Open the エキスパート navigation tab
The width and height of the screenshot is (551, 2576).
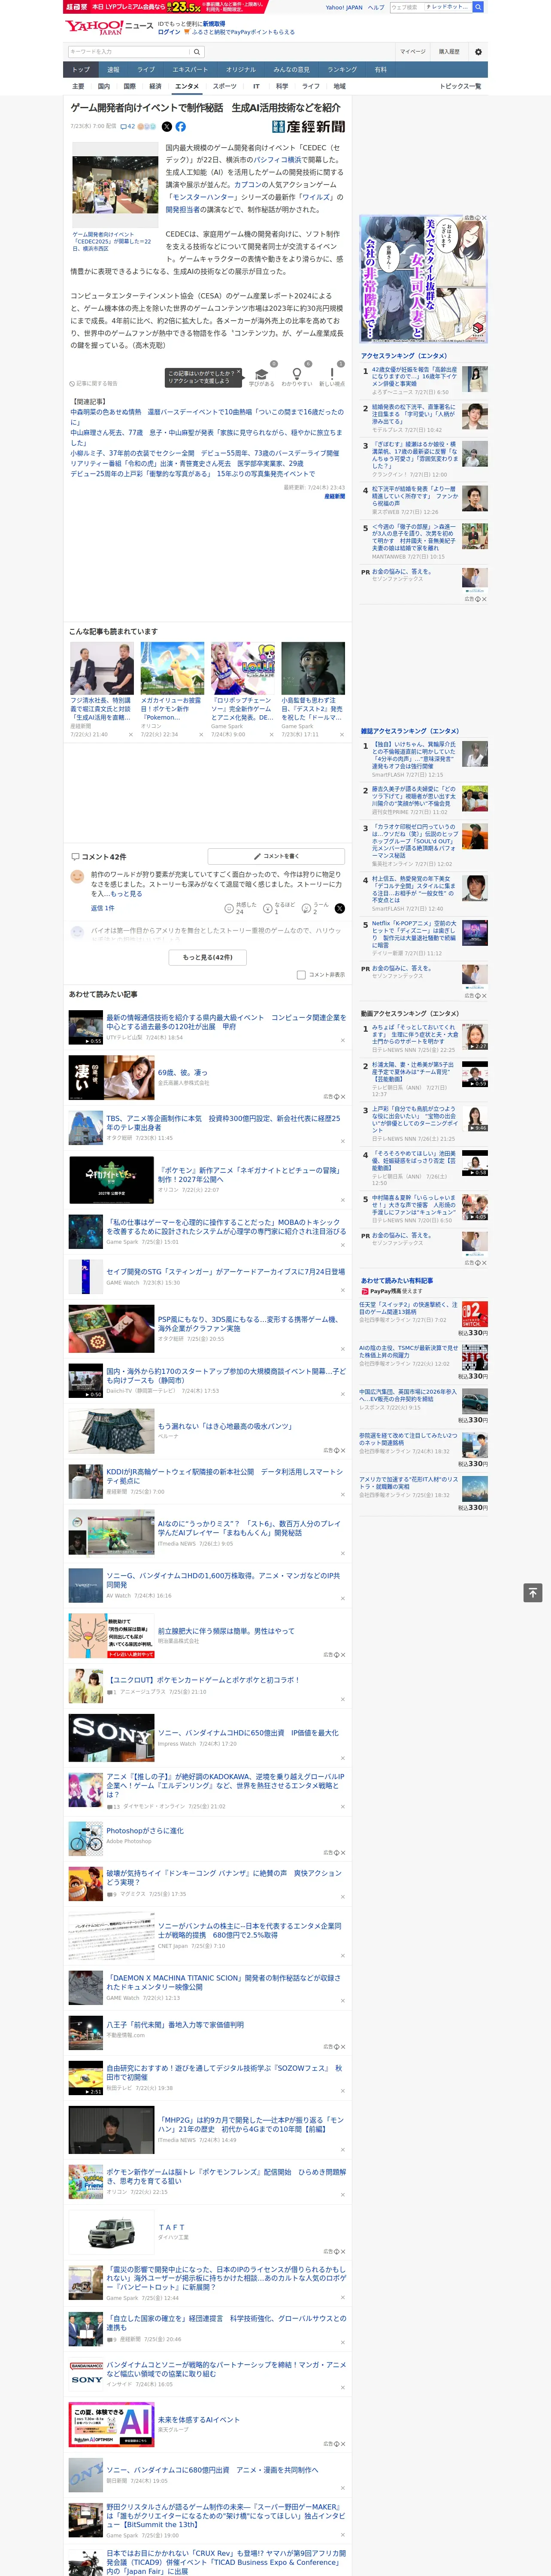pyautogui.click(x=190, y=70)
